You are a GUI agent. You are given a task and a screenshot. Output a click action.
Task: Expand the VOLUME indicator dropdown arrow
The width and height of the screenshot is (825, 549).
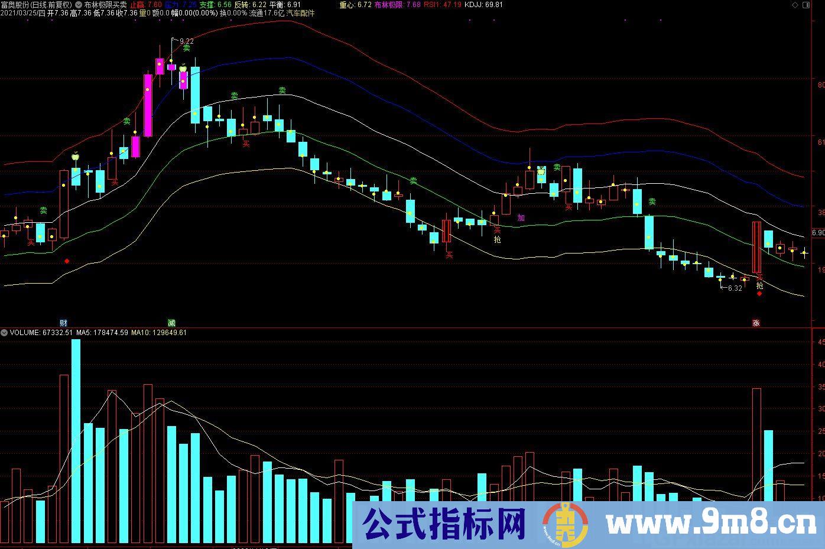coord(5,333)
